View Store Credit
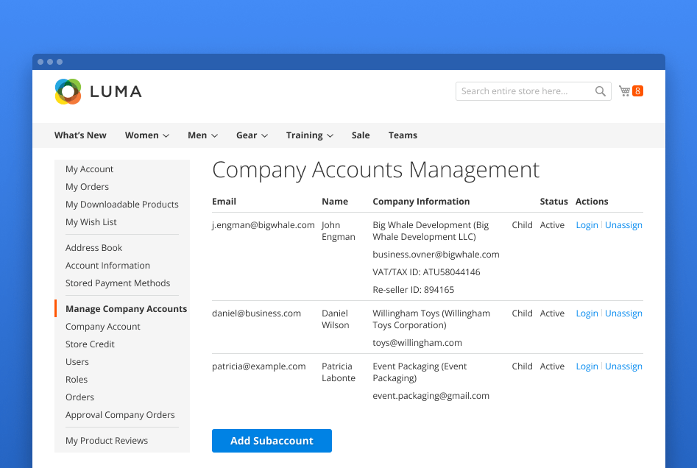Viewport: 697px width, 468px height. tap(90, 344)
